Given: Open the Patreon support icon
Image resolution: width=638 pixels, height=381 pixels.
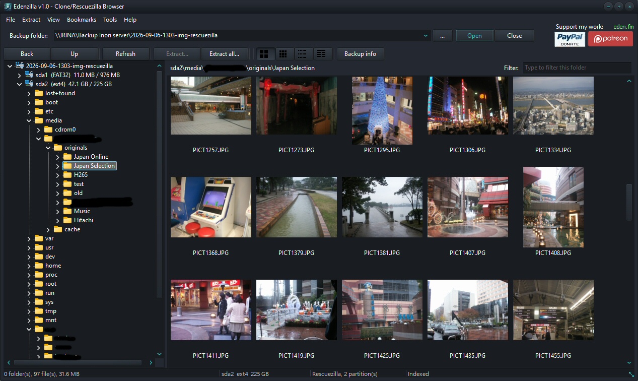Looking at the screenshot, I should click(x=610, y=39).
